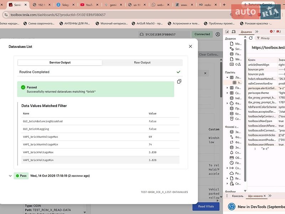Show more DevTools panels via the chevron beside Додаток
The width and height of the screenshot is (285, 214).
click(256, 32)
